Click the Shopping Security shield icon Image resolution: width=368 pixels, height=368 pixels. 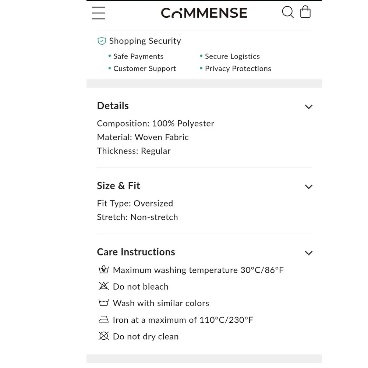(x=102, y=41)
